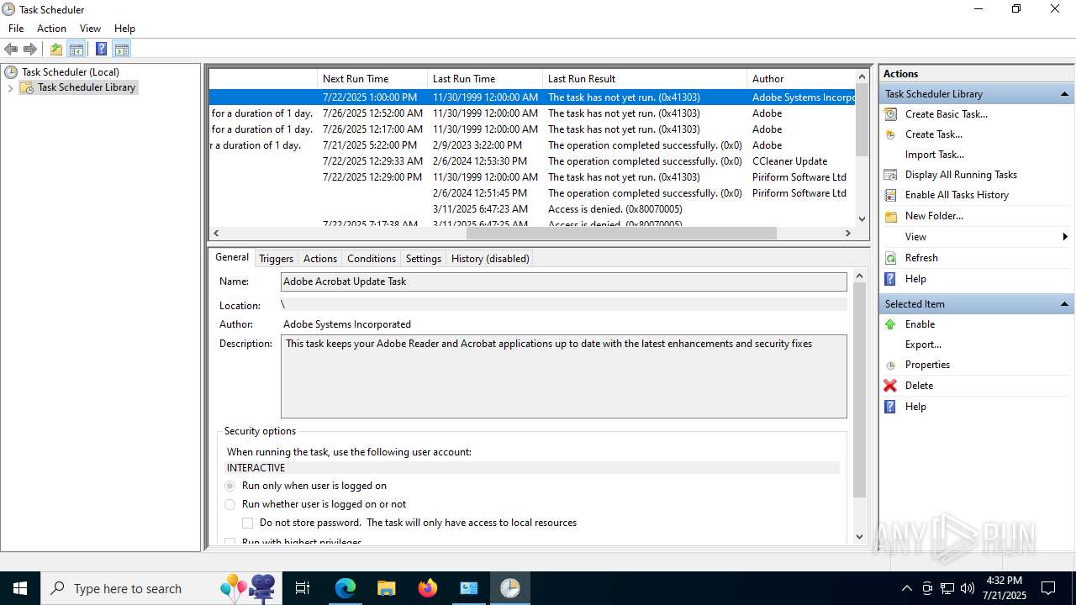The image size is (1076, 605).
Task: Click the task Description text box
Action: pos(563,376)
